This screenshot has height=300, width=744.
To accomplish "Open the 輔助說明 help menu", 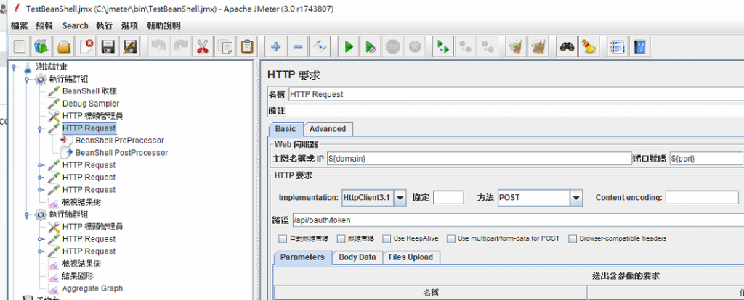I will click(163, 25).
